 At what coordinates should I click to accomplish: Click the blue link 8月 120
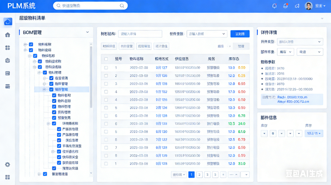pos(161,132)
